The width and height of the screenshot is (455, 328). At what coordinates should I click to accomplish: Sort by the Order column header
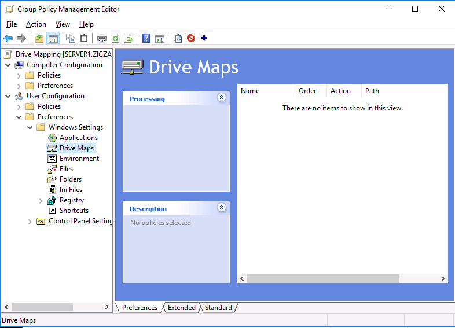pyautogui.click(x=311, y=91)
